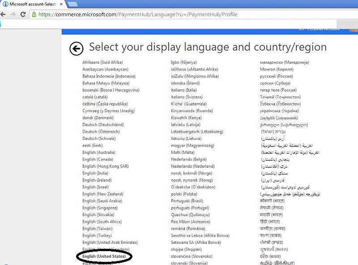Choose English (Ireland)
This screenshot has width=358, height=265.
(x=97, y=180)
